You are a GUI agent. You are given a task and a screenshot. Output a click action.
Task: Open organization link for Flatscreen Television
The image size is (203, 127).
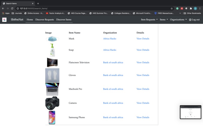[x=113, y=62]
